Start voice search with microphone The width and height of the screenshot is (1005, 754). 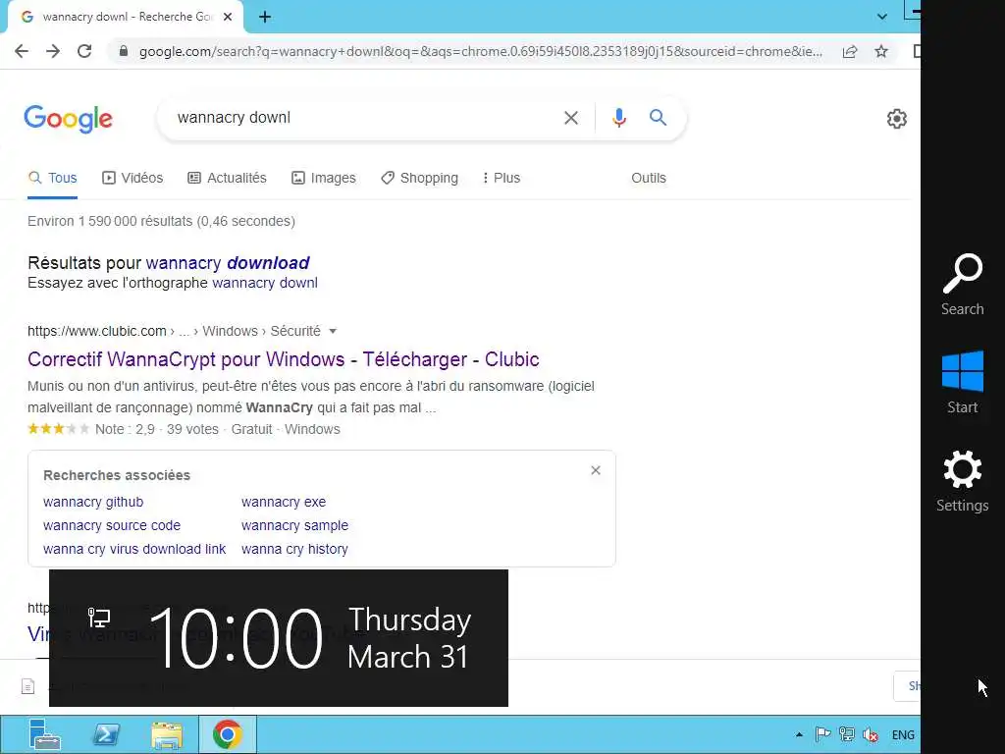(x=618, y=118)
